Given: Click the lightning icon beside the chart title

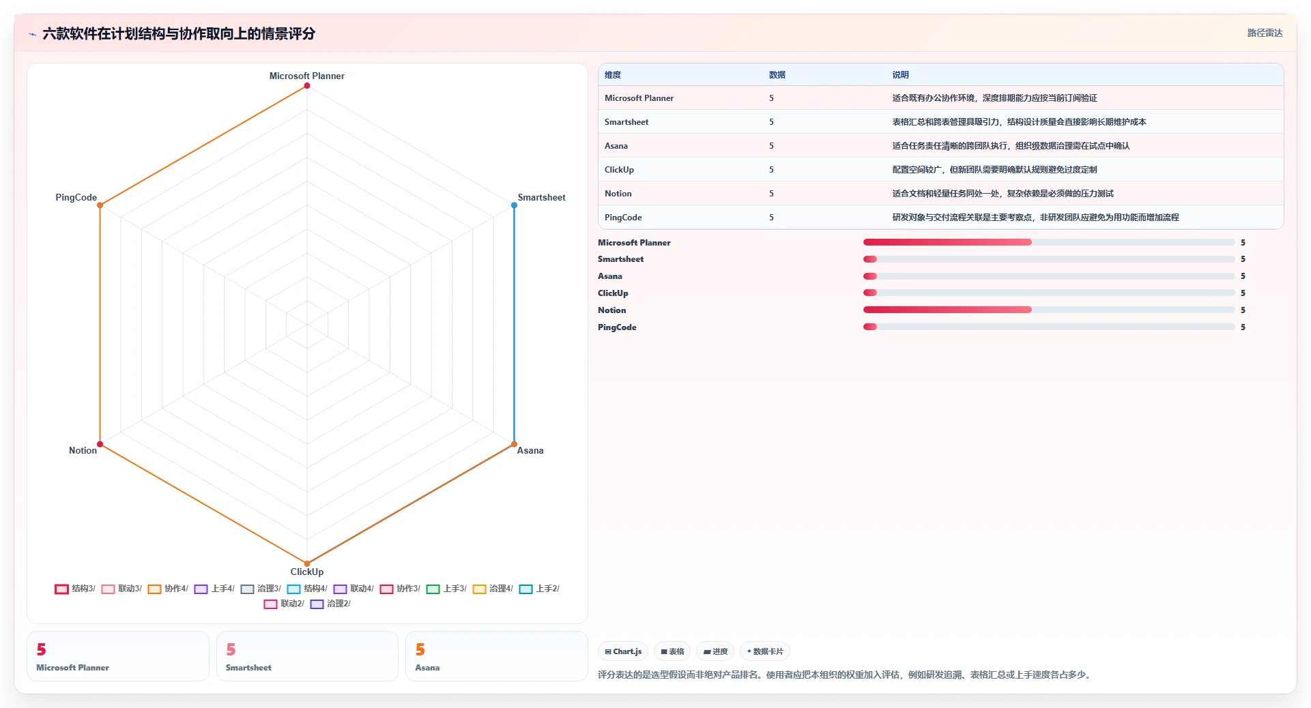Looking at the screenshot, I should 32,34.
